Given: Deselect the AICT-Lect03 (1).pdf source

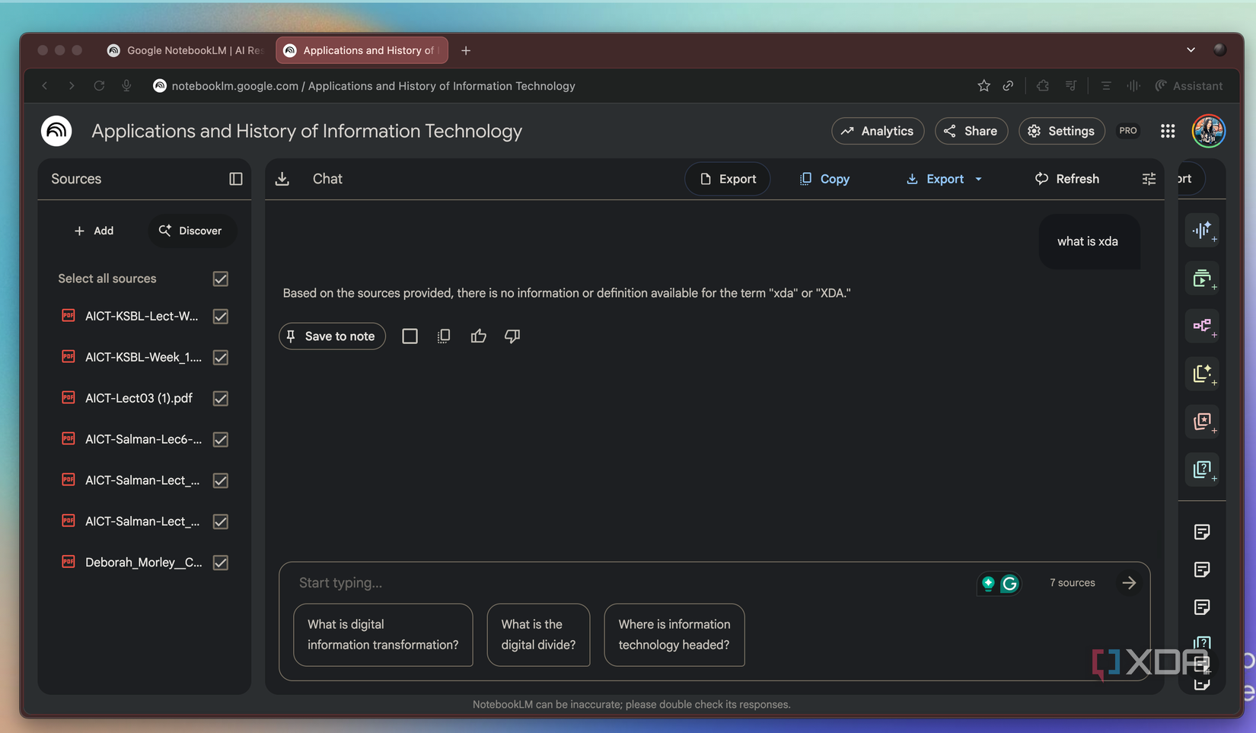Looking at the screenshot, I should tap(220, 398).
